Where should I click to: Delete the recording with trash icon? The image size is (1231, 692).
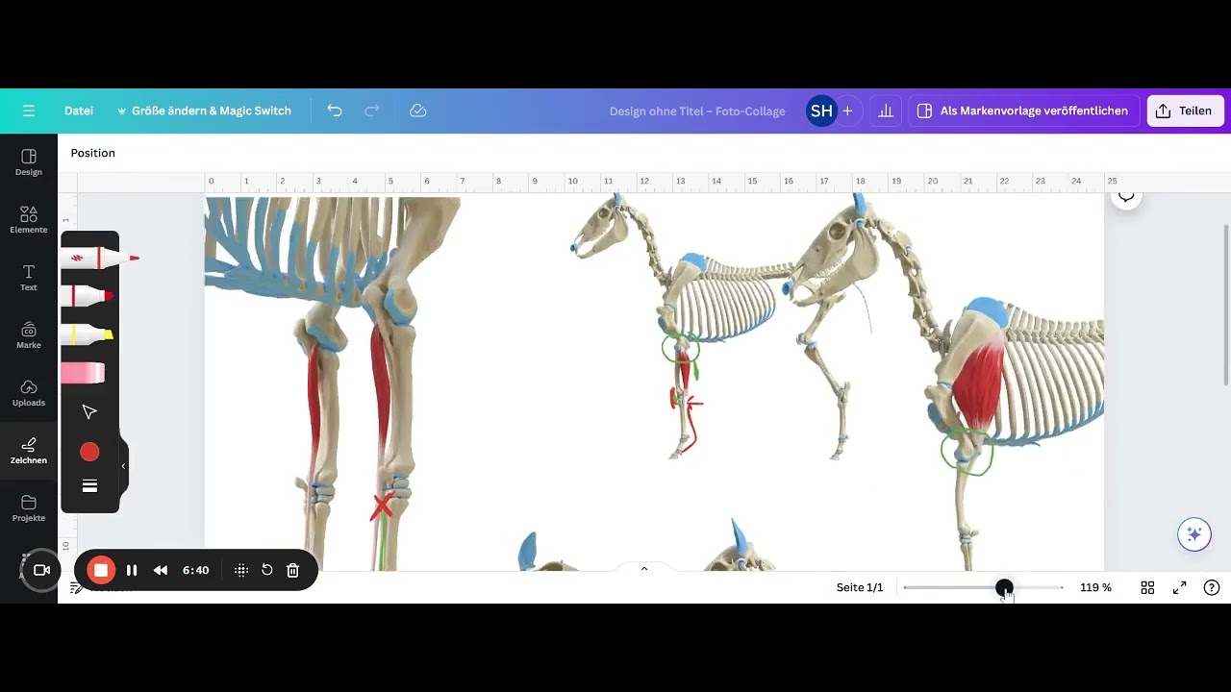tap(293, 570)
